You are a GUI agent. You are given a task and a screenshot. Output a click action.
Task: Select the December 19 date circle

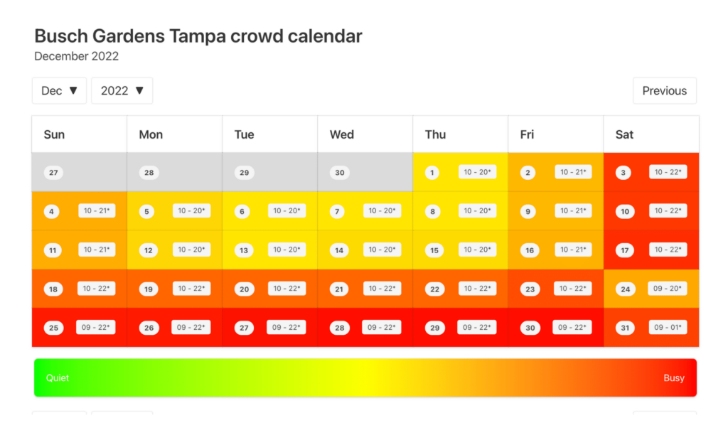(x=147, y=289)
